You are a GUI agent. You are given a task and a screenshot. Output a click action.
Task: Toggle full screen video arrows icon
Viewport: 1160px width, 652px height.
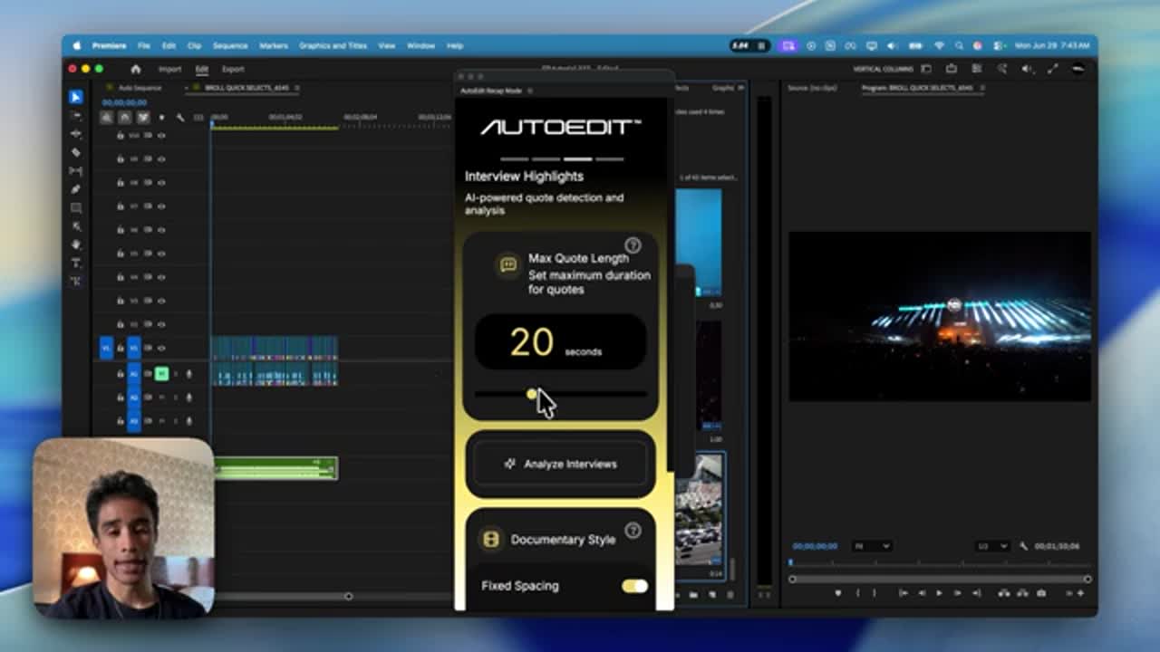point(1053,69)
